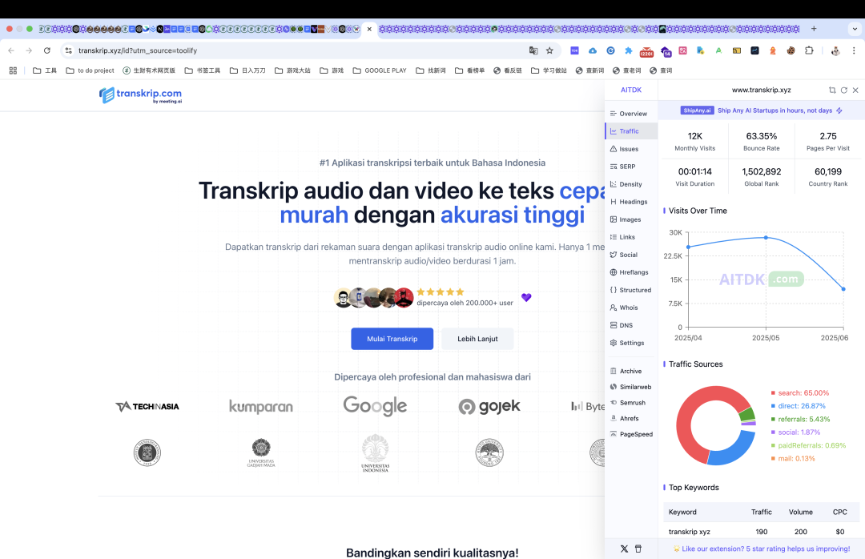
Task: Open Similarweb for this site
Action: click(630, 388)
